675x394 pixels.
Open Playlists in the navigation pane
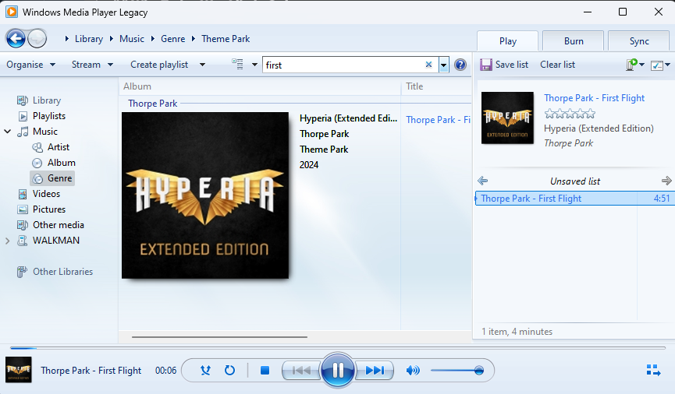[x=48, y=116]
